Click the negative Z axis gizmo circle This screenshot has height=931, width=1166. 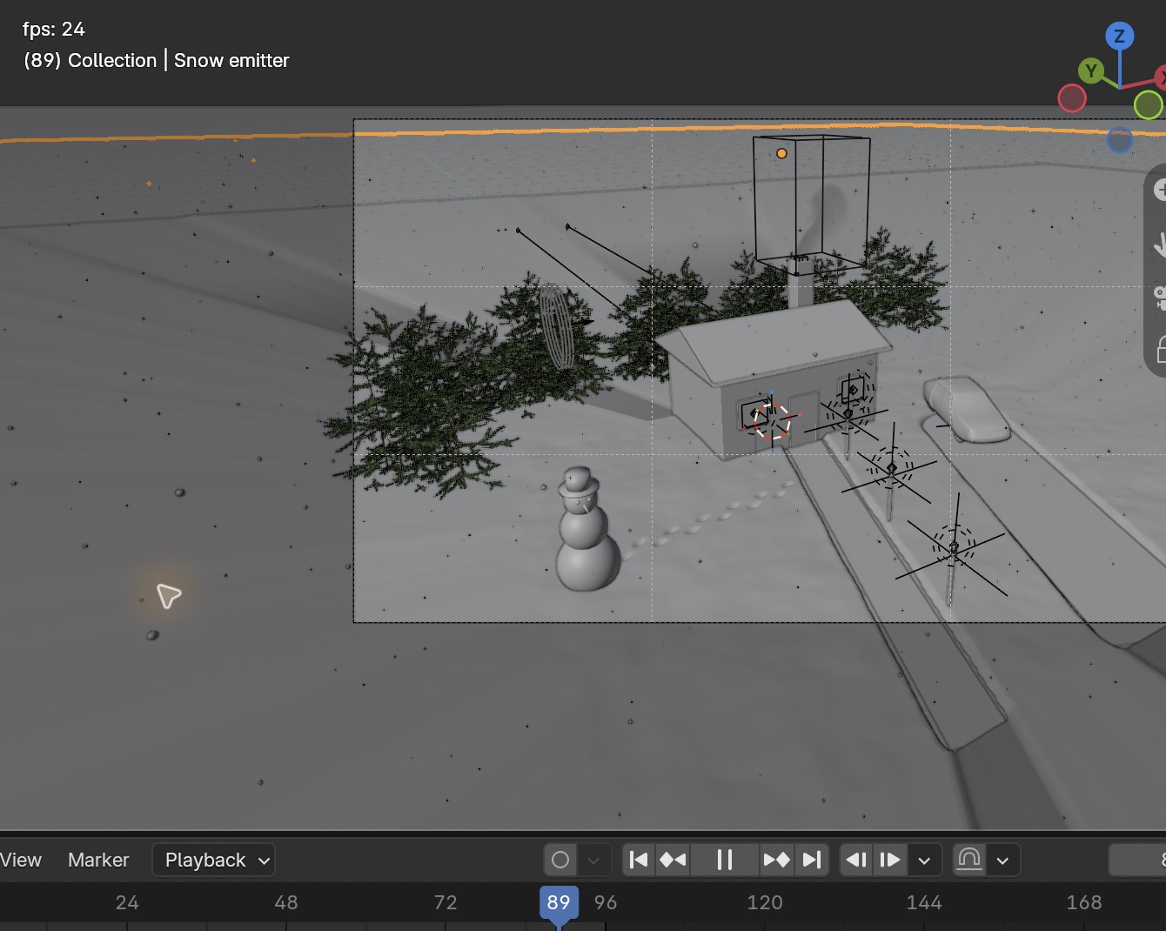(1119, 139)
